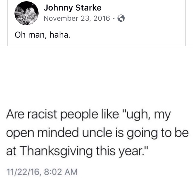
Task: Click the word 'Thanksgiving' in the image
Action: pyautogui.click(x=56, y=151)
